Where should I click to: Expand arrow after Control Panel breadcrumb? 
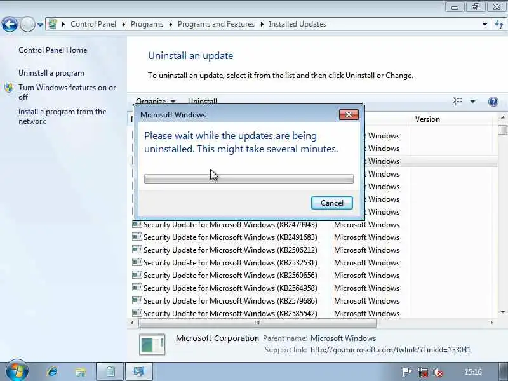123,24
